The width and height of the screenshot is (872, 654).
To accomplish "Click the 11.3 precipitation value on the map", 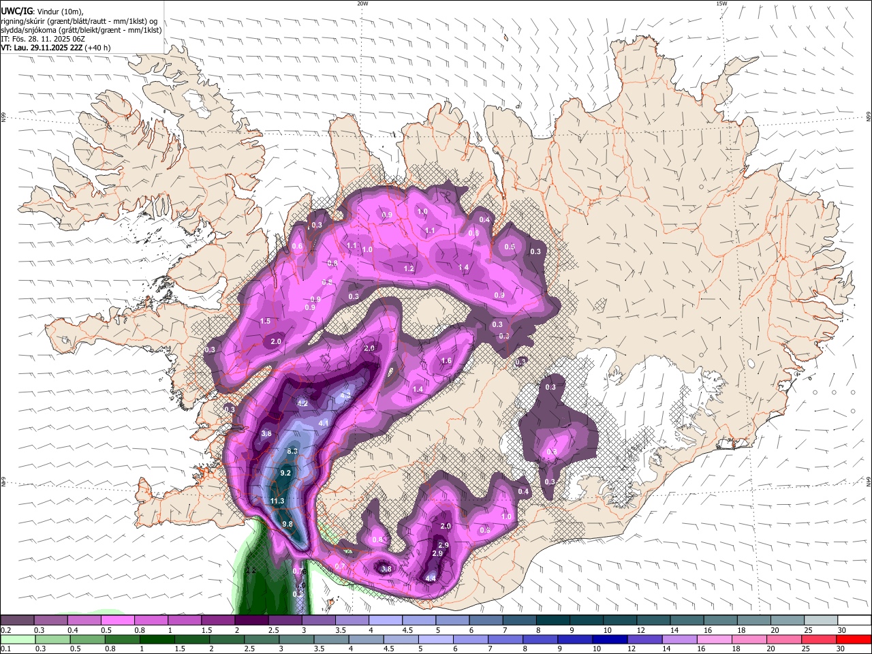I will point(277,501).
